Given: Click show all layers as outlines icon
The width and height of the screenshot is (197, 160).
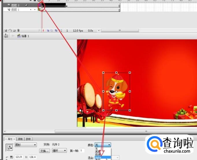Looking at the screenshot, I should click(x=39, y=1).
